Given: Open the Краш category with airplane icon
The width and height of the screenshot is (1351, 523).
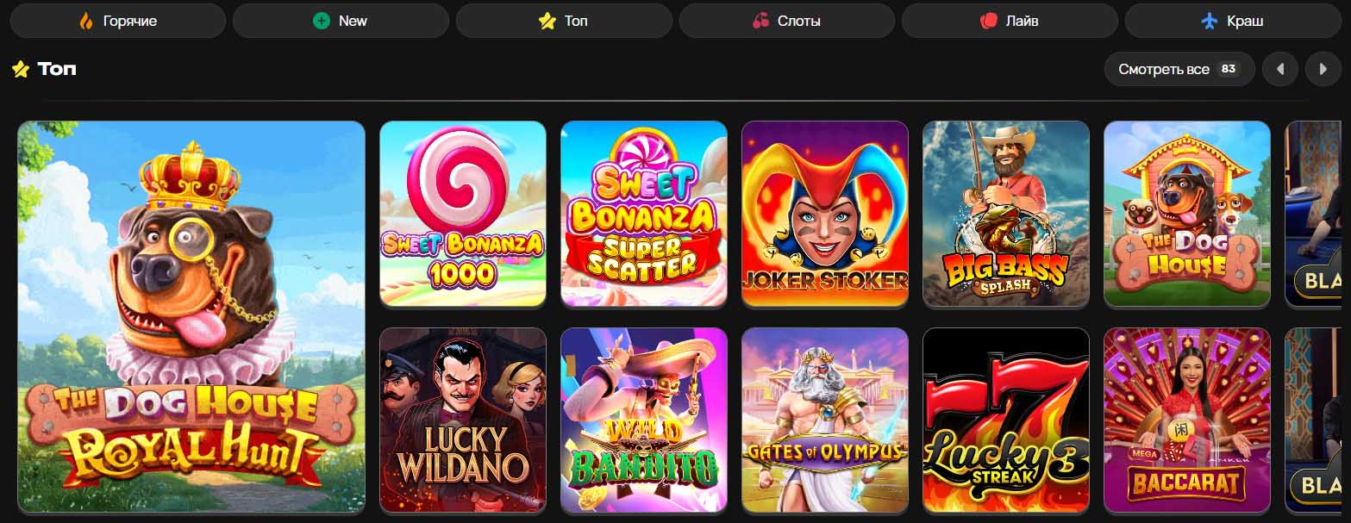Looking at the screenshot, I should pos(1233,21).
